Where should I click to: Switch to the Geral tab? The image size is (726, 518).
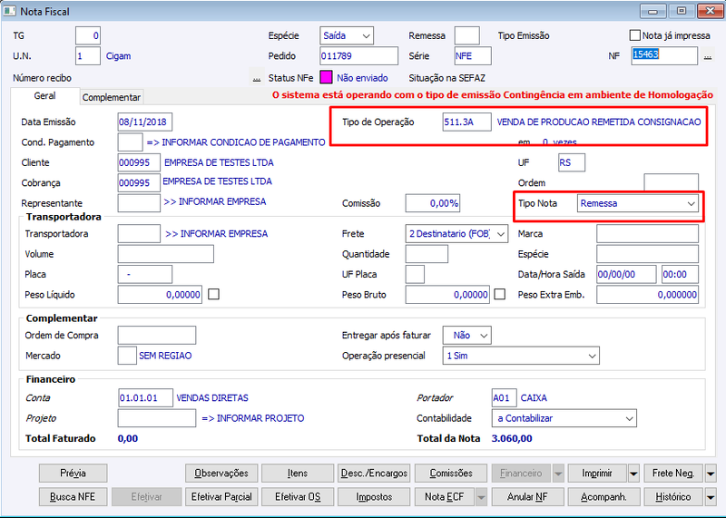44,96
